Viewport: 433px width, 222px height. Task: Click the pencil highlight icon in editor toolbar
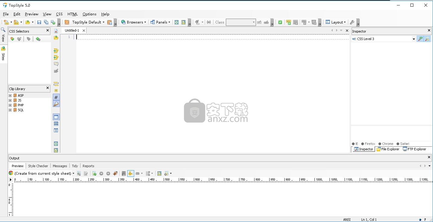click(x=56, y=104)
